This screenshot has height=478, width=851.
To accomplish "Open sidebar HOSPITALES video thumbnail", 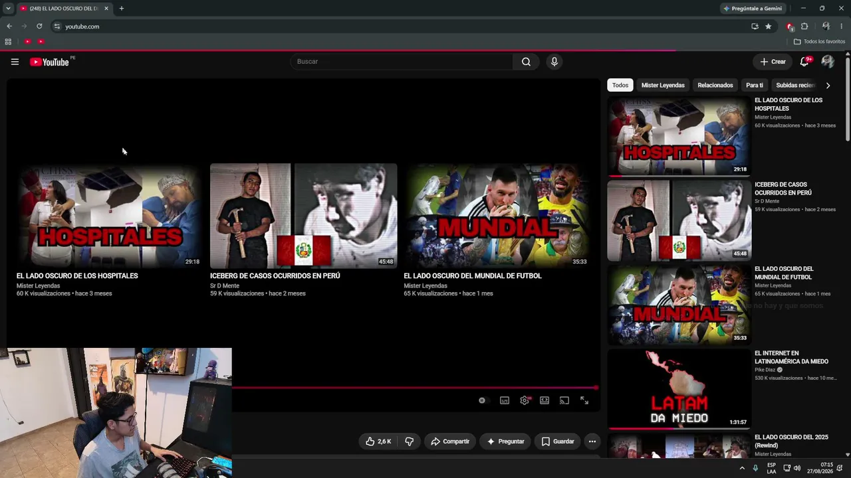I will point(679,136).
